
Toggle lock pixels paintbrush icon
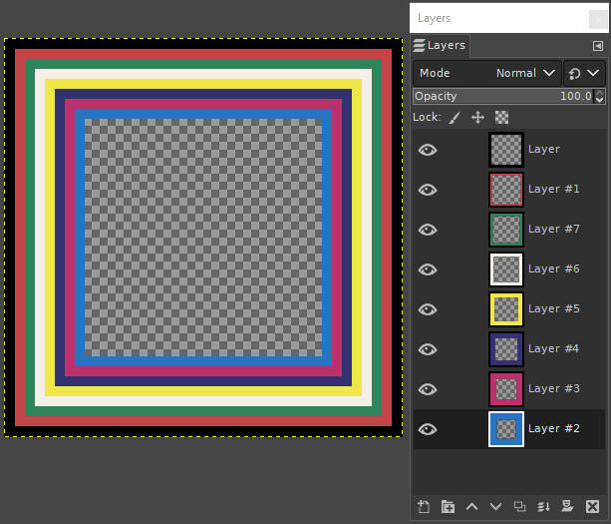pos(455,118)
